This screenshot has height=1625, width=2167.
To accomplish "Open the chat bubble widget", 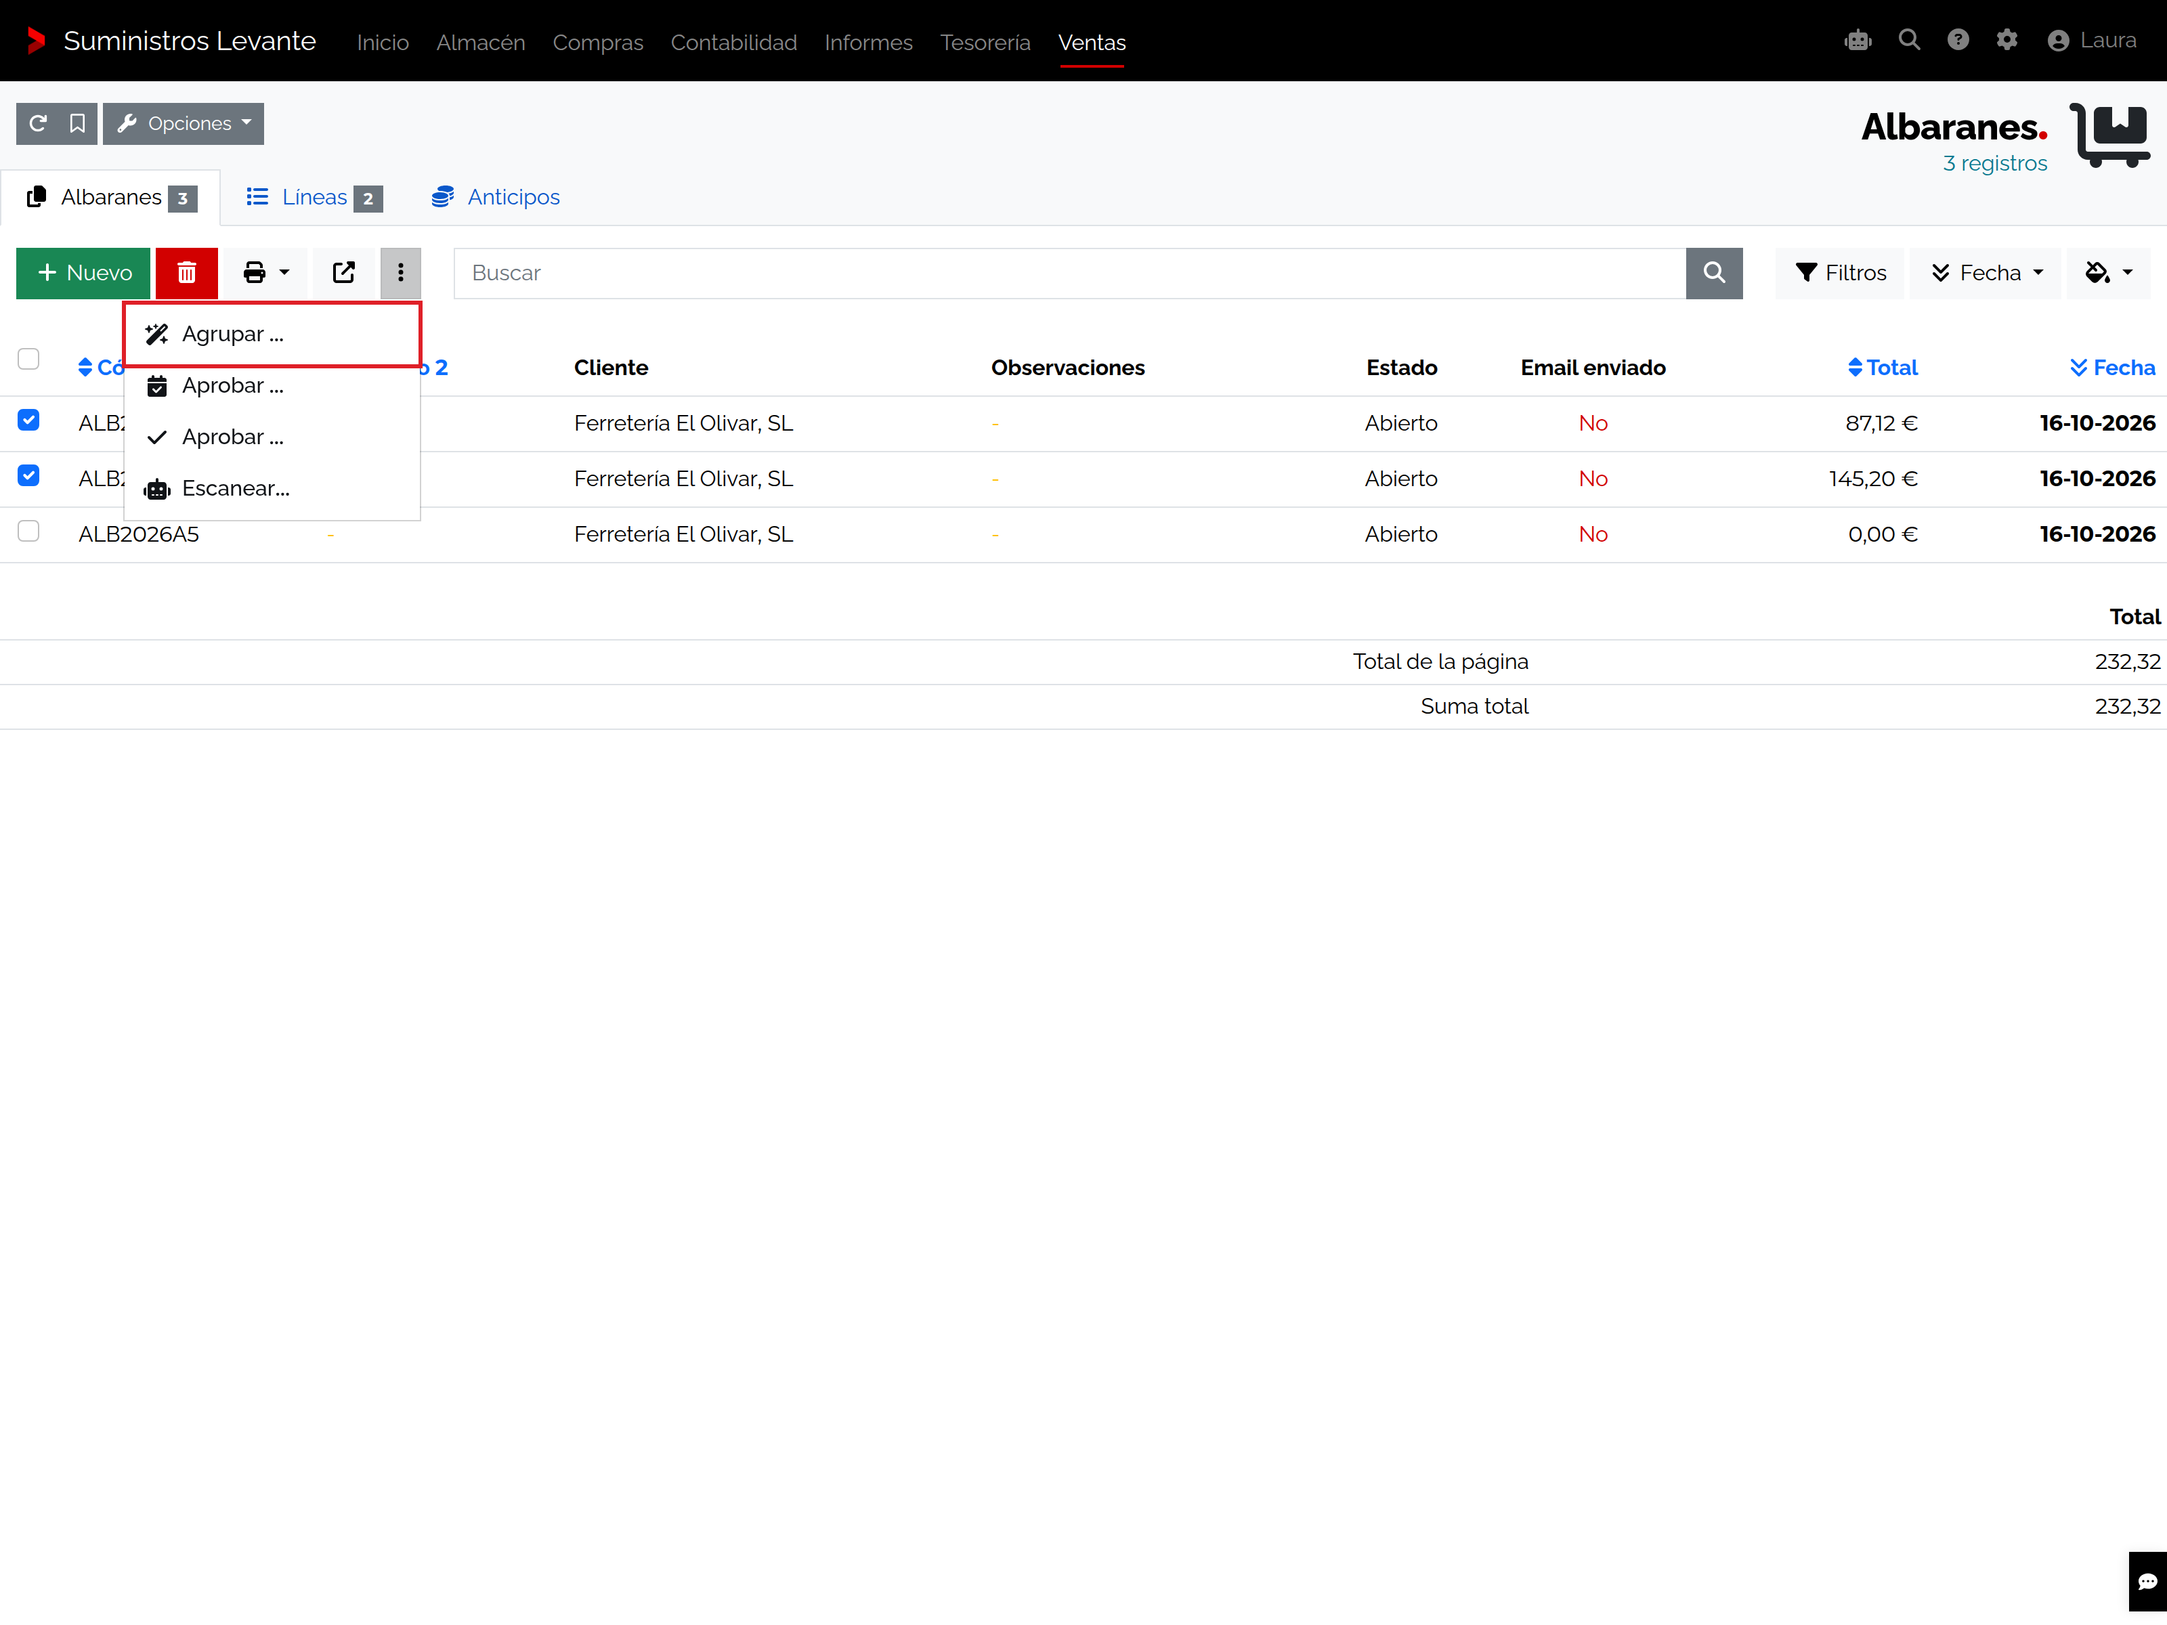I will tap(2147, 1581).
